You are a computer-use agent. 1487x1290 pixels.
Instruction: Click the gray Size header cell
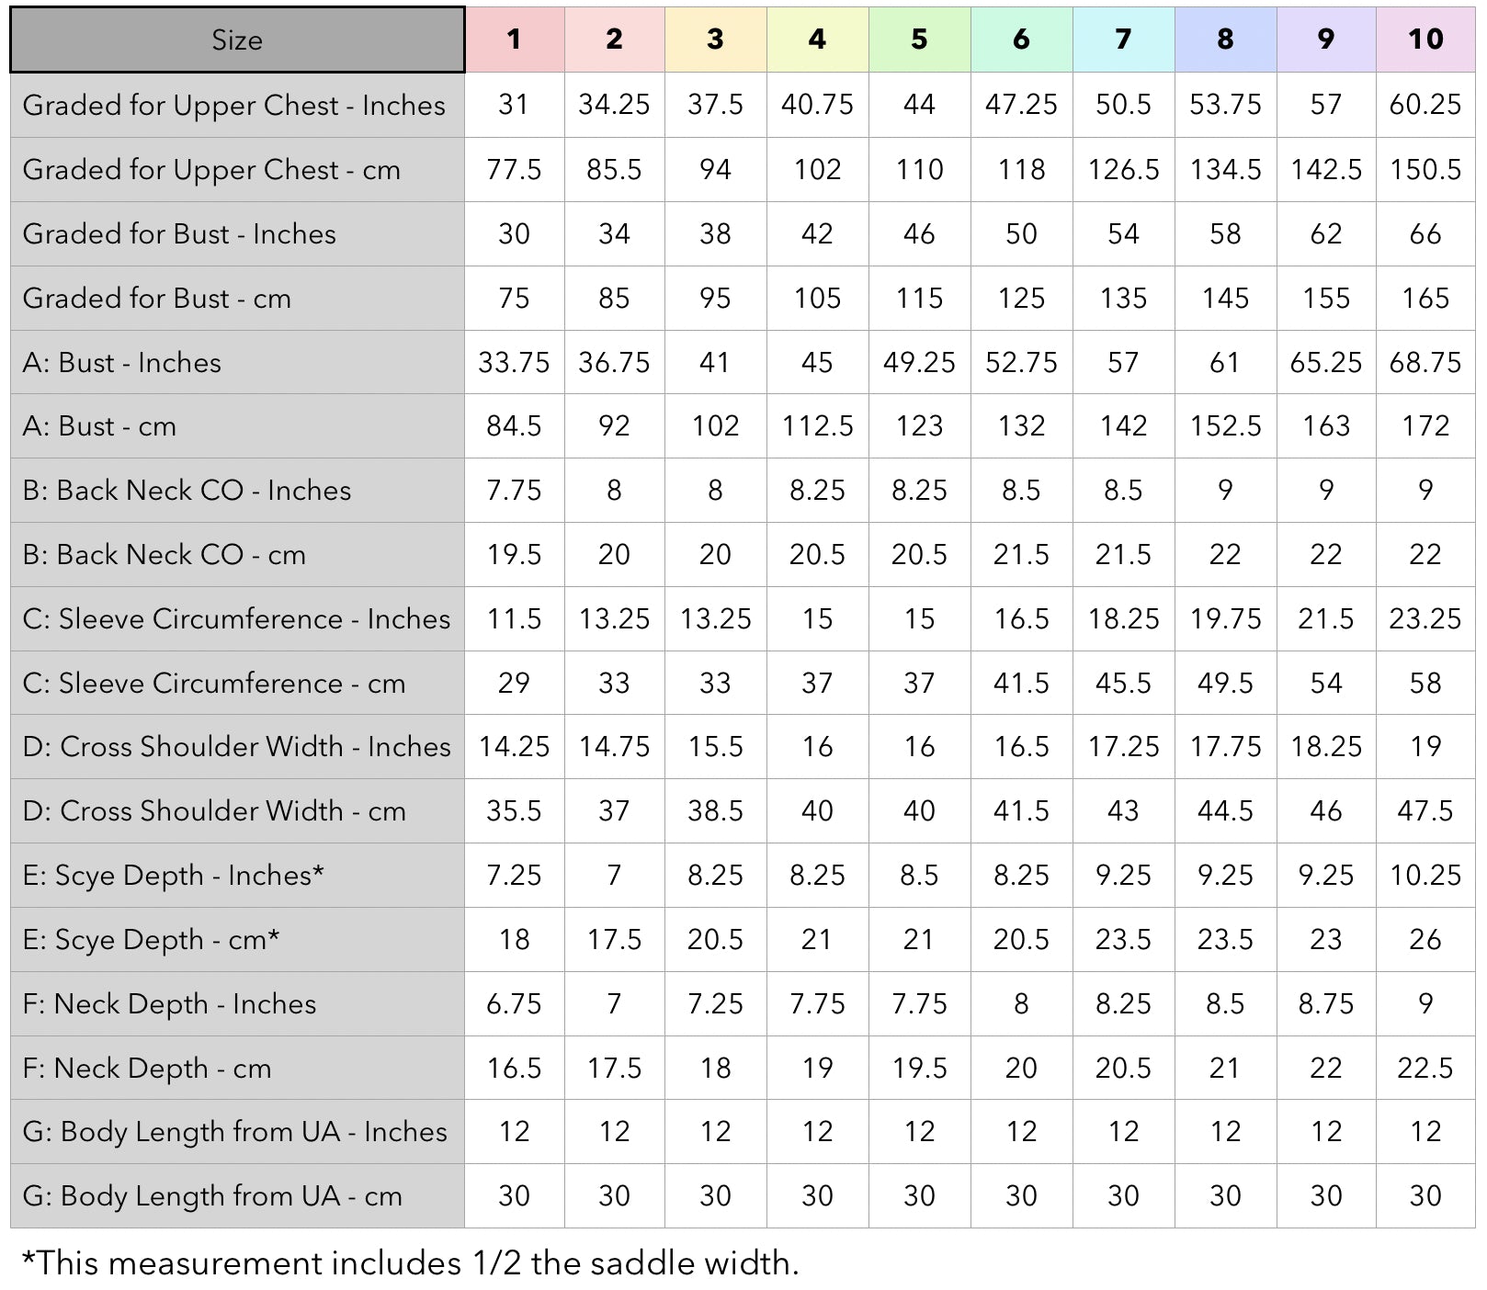237,40
